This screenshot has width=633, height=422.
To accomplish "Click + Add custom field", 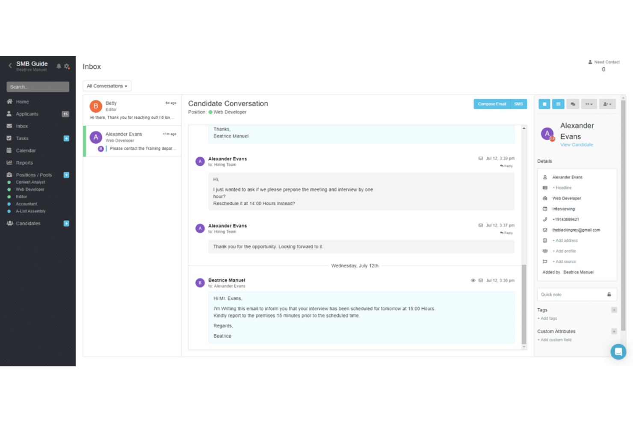I will point(554,340).
